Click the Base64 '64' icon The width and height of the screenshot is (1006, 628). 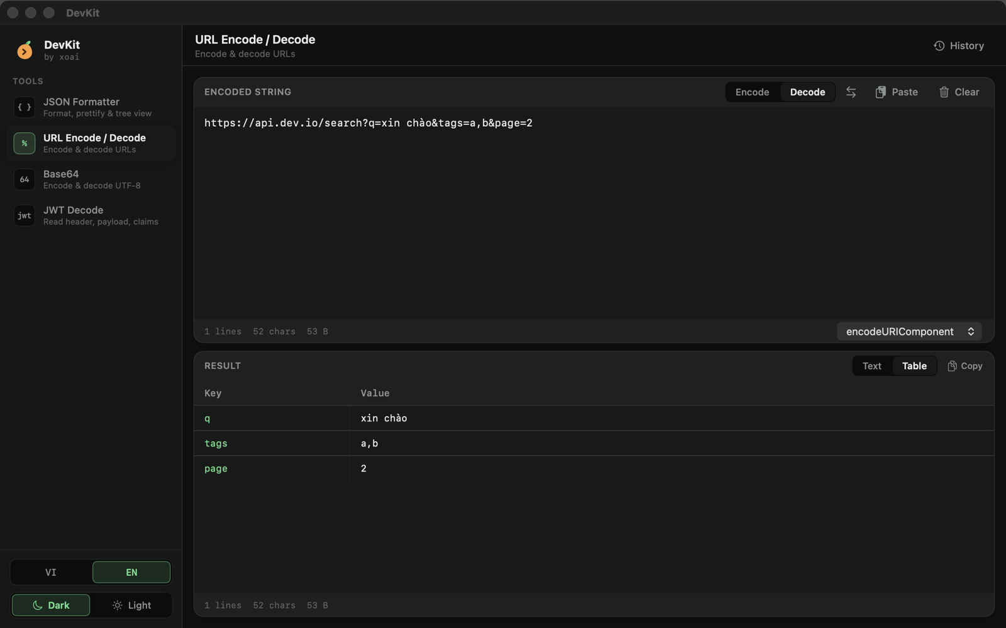(25, 180)
